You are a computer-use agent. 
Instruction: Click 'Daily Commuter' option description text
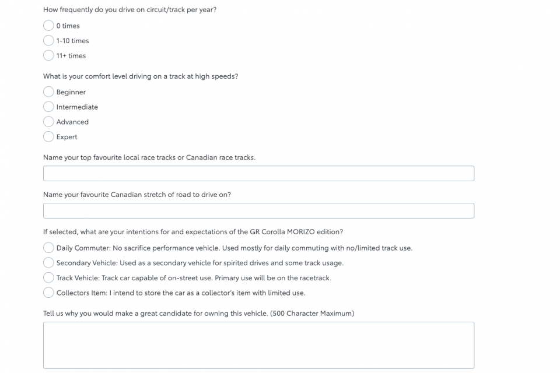coord(235,248)
